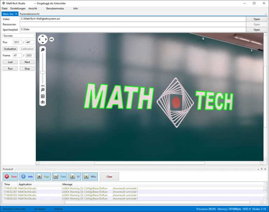Click the zoom-out magnifier icon
Viewport: 269px width, 212px height.
click(x=43, y=90)
